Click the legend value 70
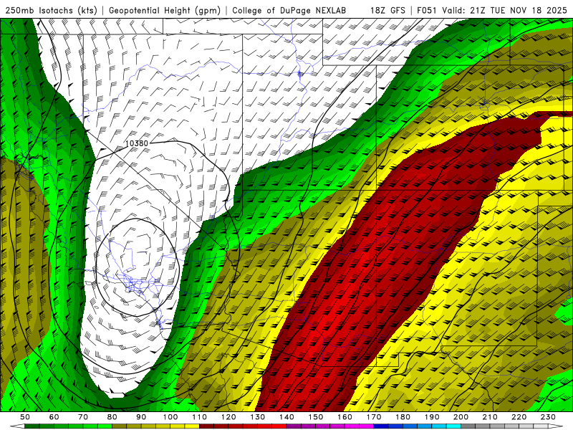This screenshot has height=430, width=573. (83, 417)
